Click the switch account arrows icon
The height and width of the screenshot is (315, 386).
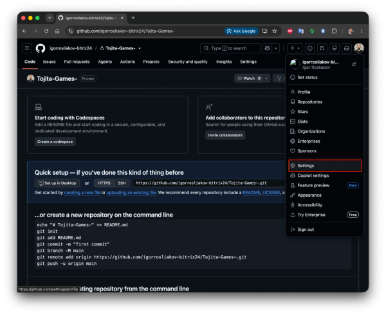(354, 64)
